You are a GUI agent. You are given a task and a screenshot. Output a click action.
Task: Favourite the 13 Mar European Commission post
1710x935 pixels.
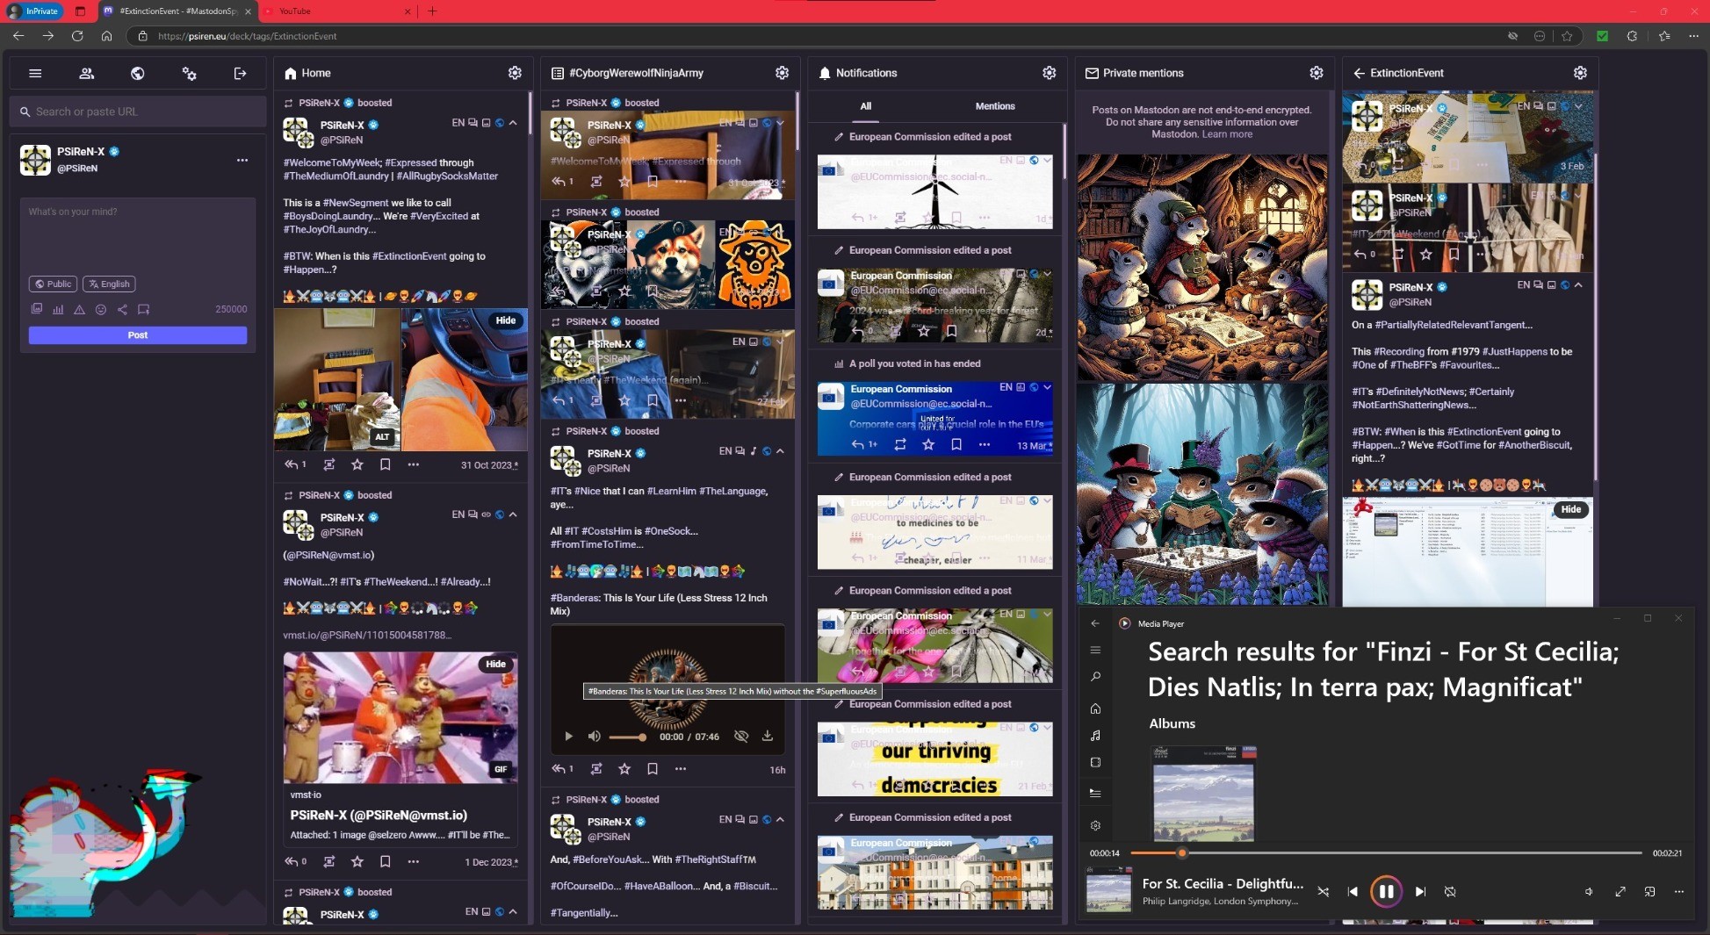(x=928, y=445)
